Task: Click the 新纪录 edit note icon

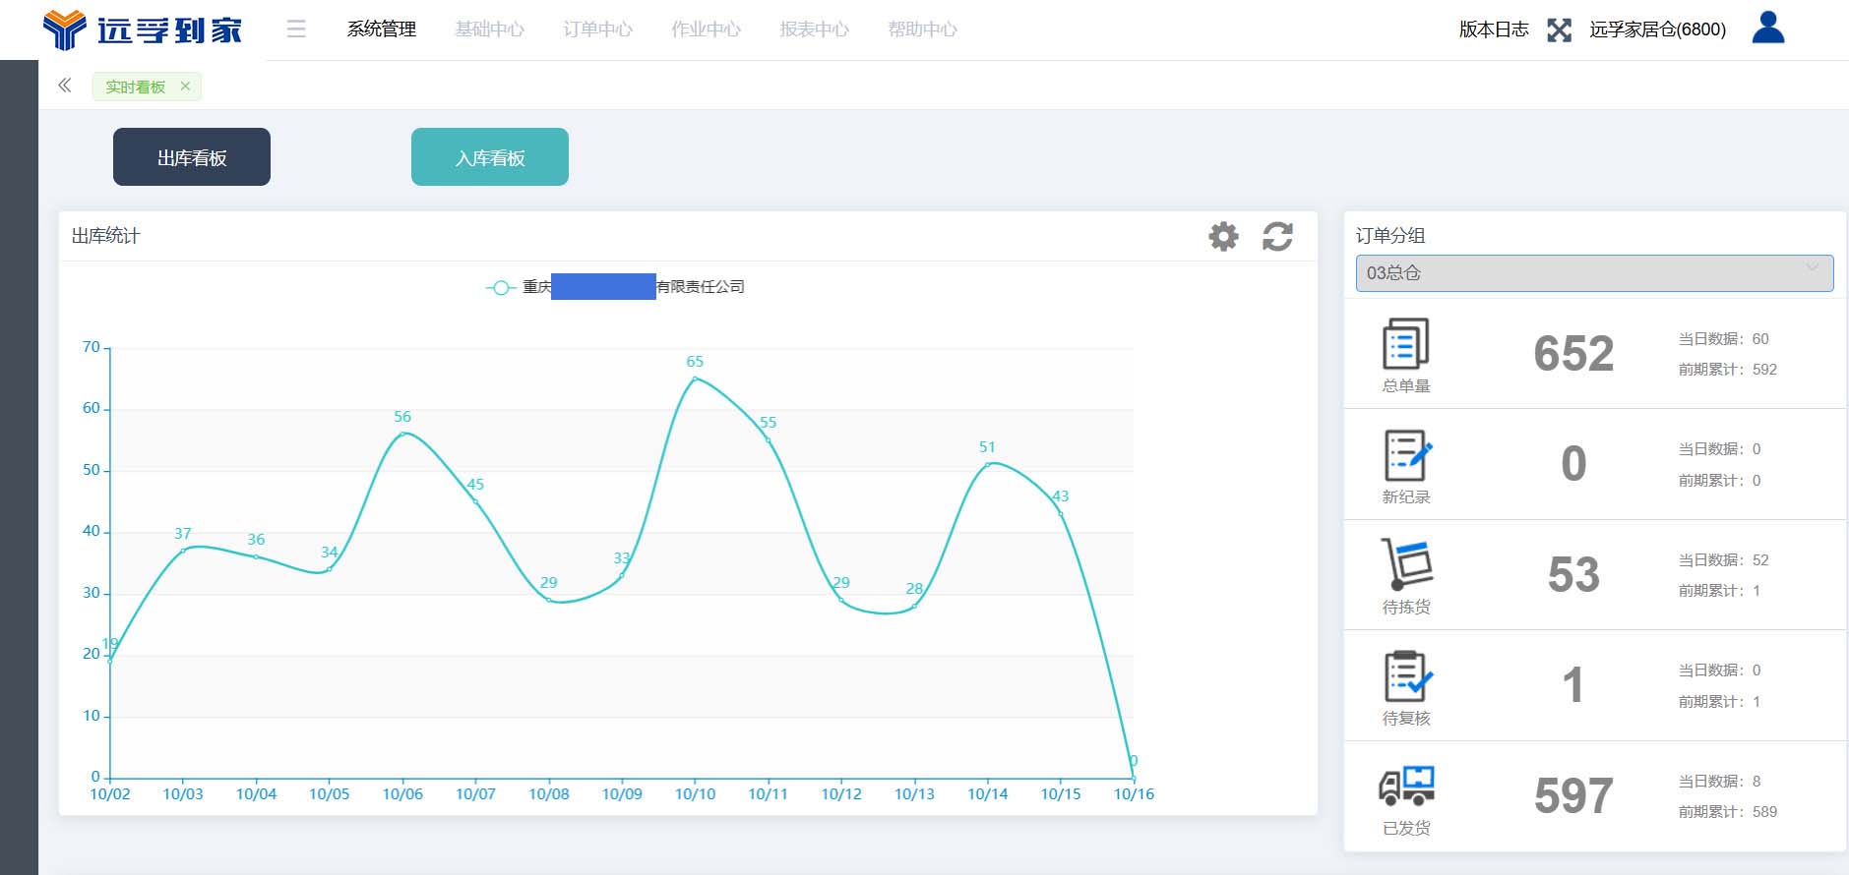Action: coord(1407,455)
